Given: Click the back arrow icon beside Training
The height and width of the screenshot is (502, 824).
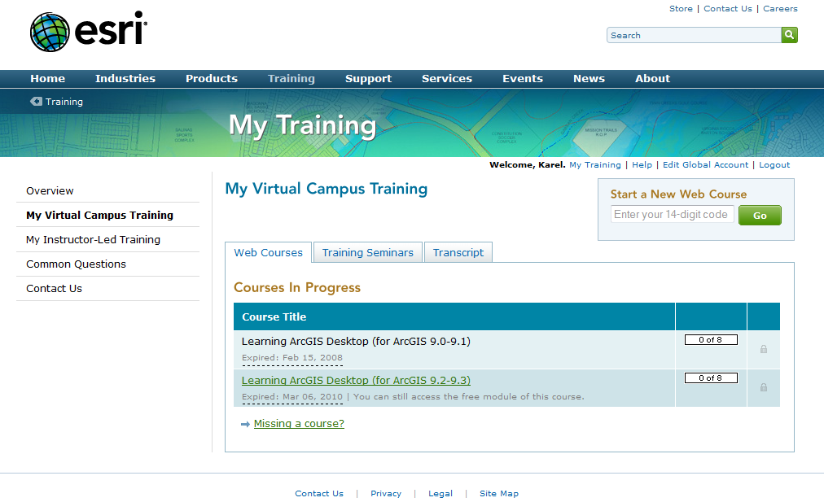Looking at the screenshot, I should coord(37,102).
